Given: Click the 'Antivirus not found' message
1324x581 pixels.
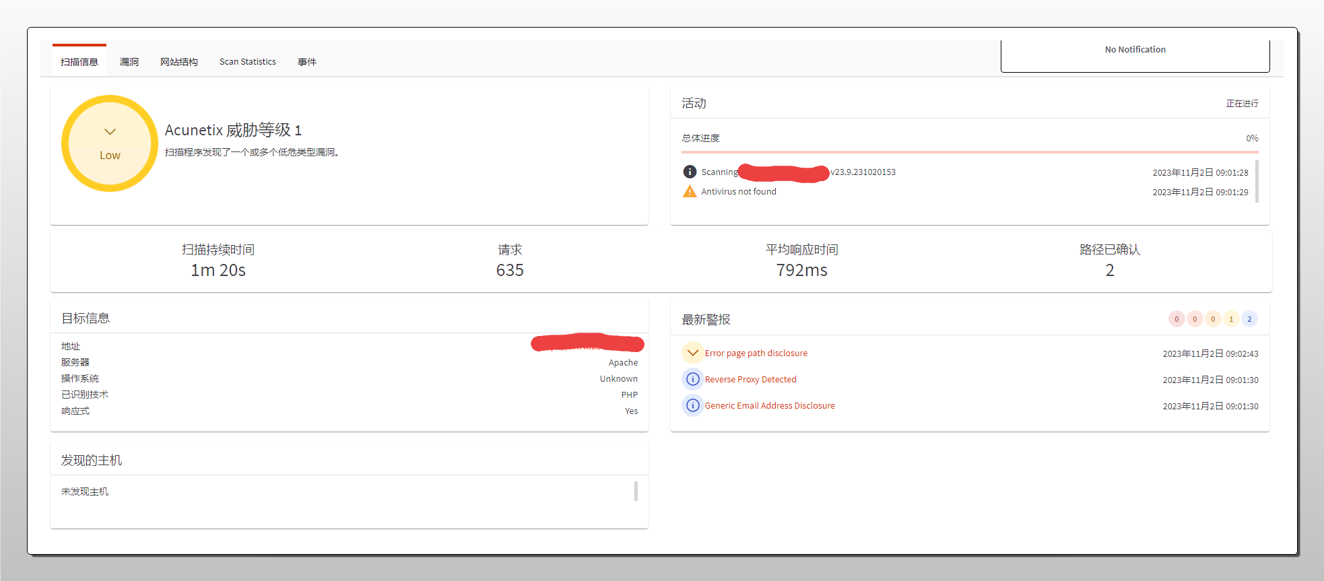Looking at the screenshot, I should click(x=738, y=192).
